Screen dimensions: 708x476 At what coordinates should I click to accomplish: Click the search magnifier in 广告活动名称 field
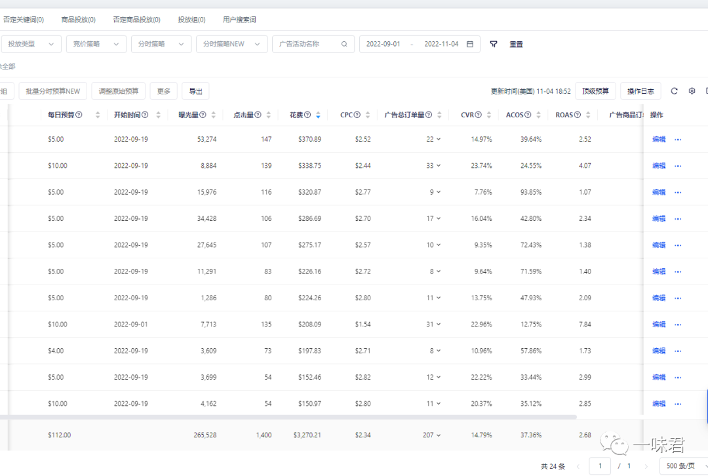344,44
